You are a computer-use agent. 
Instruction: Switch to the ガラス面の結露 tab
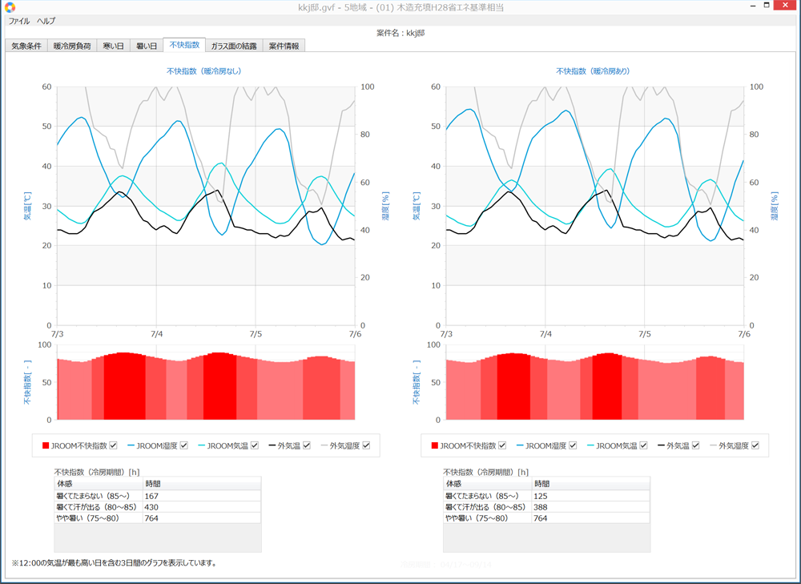[x=234, y=46]
